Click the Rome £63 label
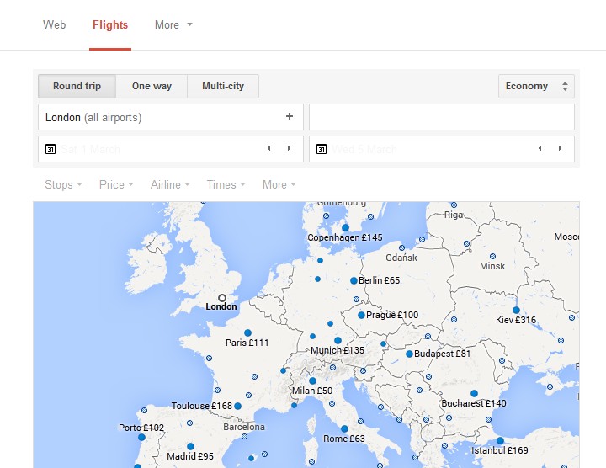This screenshot has width=606, height=468. tap(344, 439)
